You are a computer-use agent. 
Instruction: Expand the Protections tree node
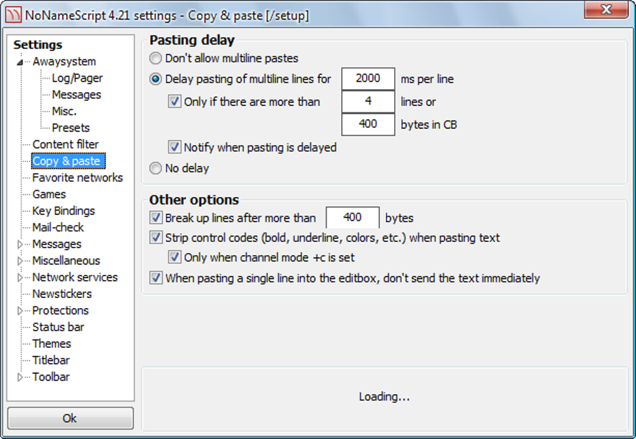(x=19, y=311)
